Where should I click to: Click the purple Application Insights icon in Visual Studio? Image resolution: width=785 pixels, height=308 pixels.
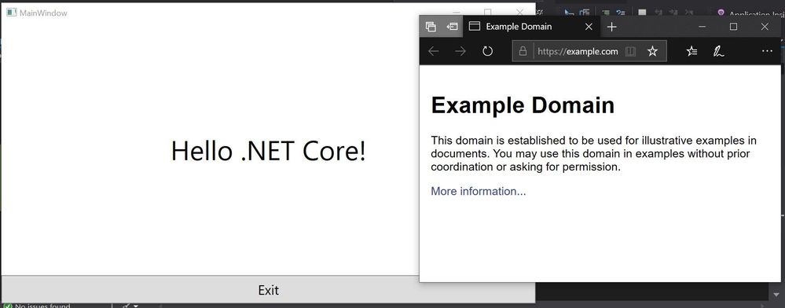point(721,13)
